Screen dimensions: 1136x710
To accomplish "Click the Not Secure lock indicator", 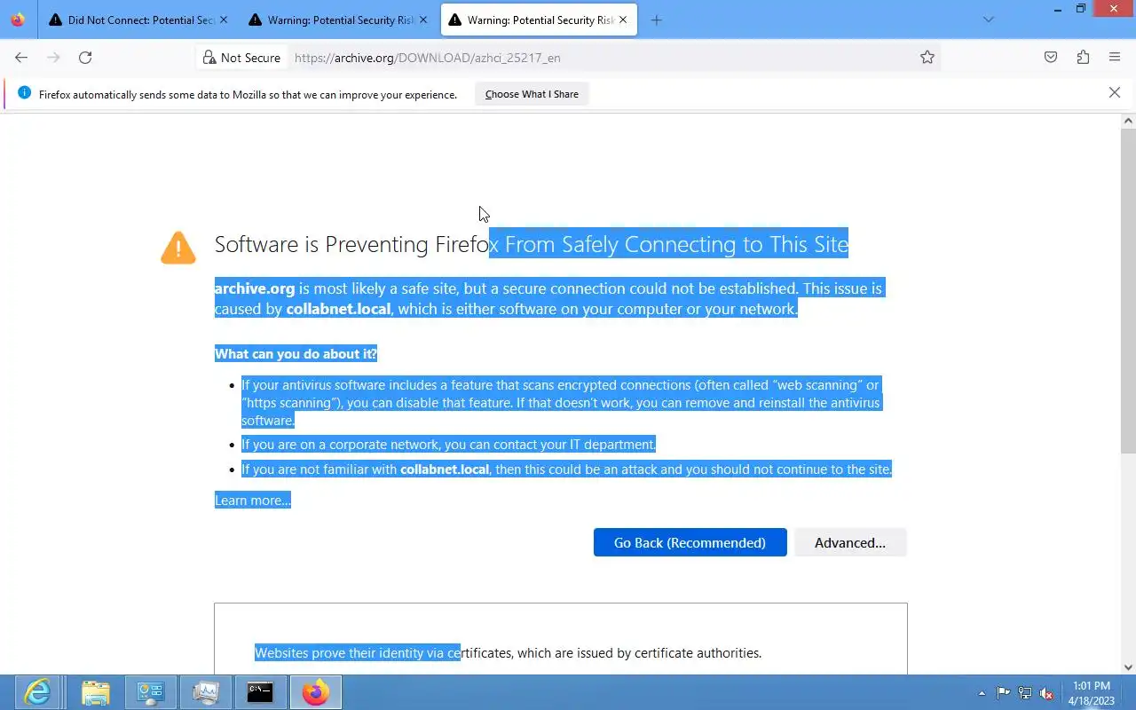I will (x=241, y=58).
